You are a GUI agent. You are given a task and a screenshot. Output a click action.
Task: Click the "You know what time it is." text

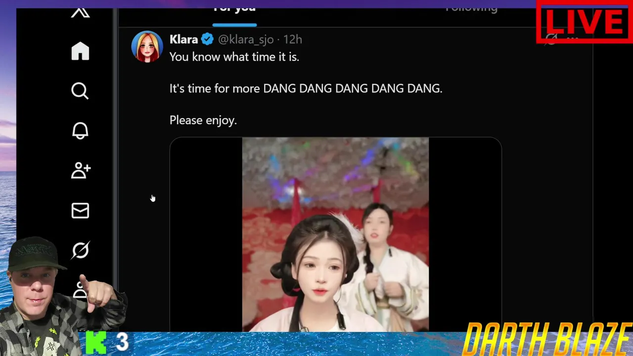pos(234,57)
